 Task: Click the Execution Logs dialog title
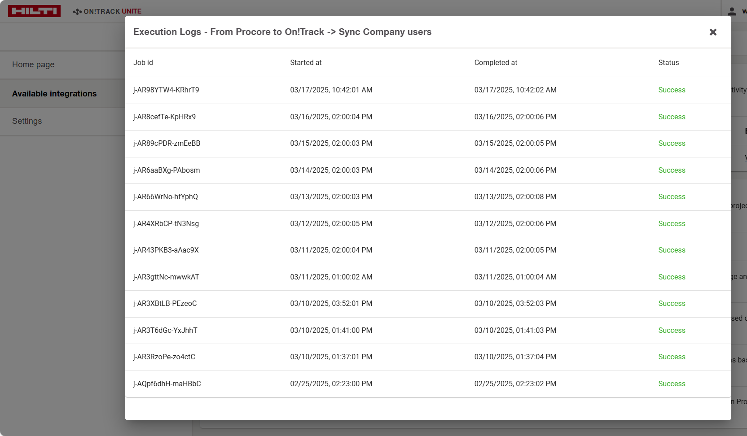click(282, 32)
